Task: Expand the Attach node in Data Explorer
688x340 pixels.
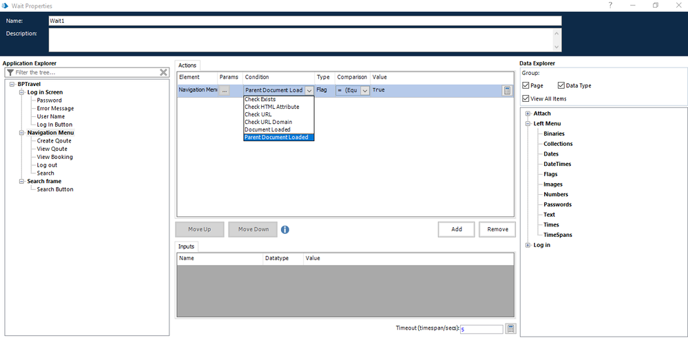Action: click(528, 114)
